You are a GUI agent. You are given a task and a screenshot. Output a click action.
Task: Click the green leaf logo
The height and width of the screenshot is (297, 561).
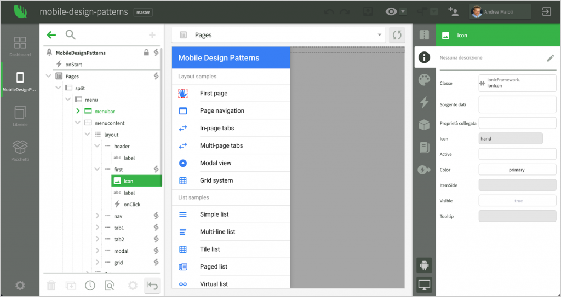tap(20, 11)
